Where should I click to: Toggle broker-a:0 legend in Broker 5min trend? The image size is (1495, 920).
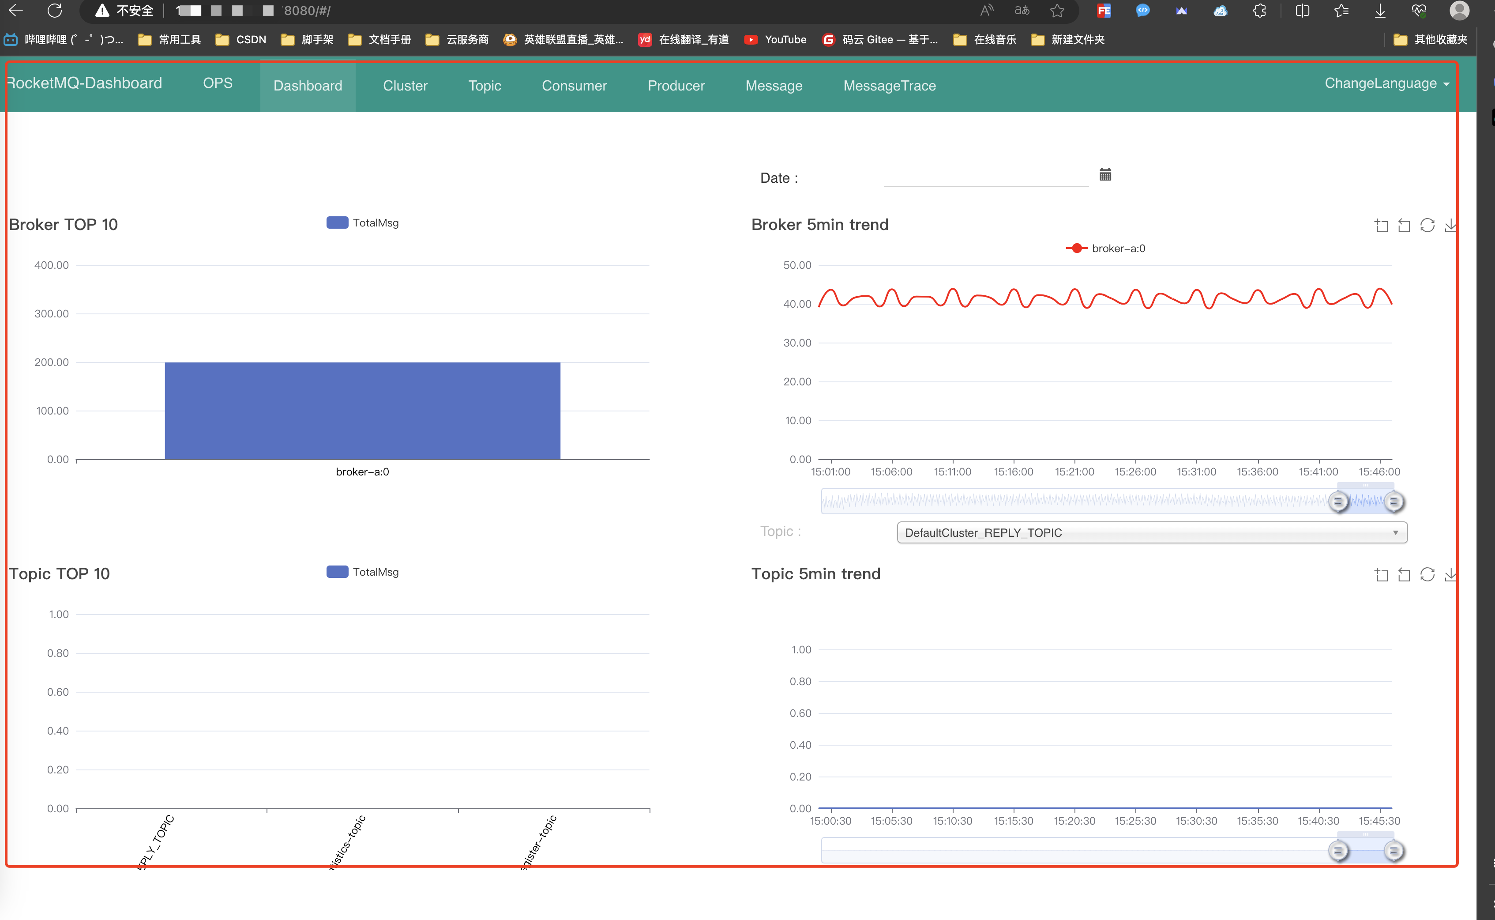tap(1105, 248)
